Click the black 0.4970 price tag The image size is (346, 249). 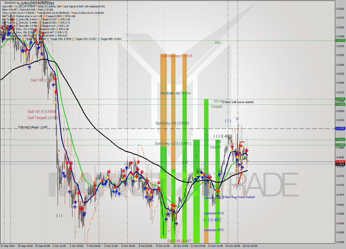(340, 129)
